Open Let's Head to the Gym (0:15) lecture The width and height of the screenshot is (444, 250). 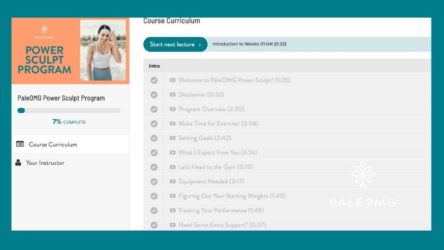tap(216, 167)
